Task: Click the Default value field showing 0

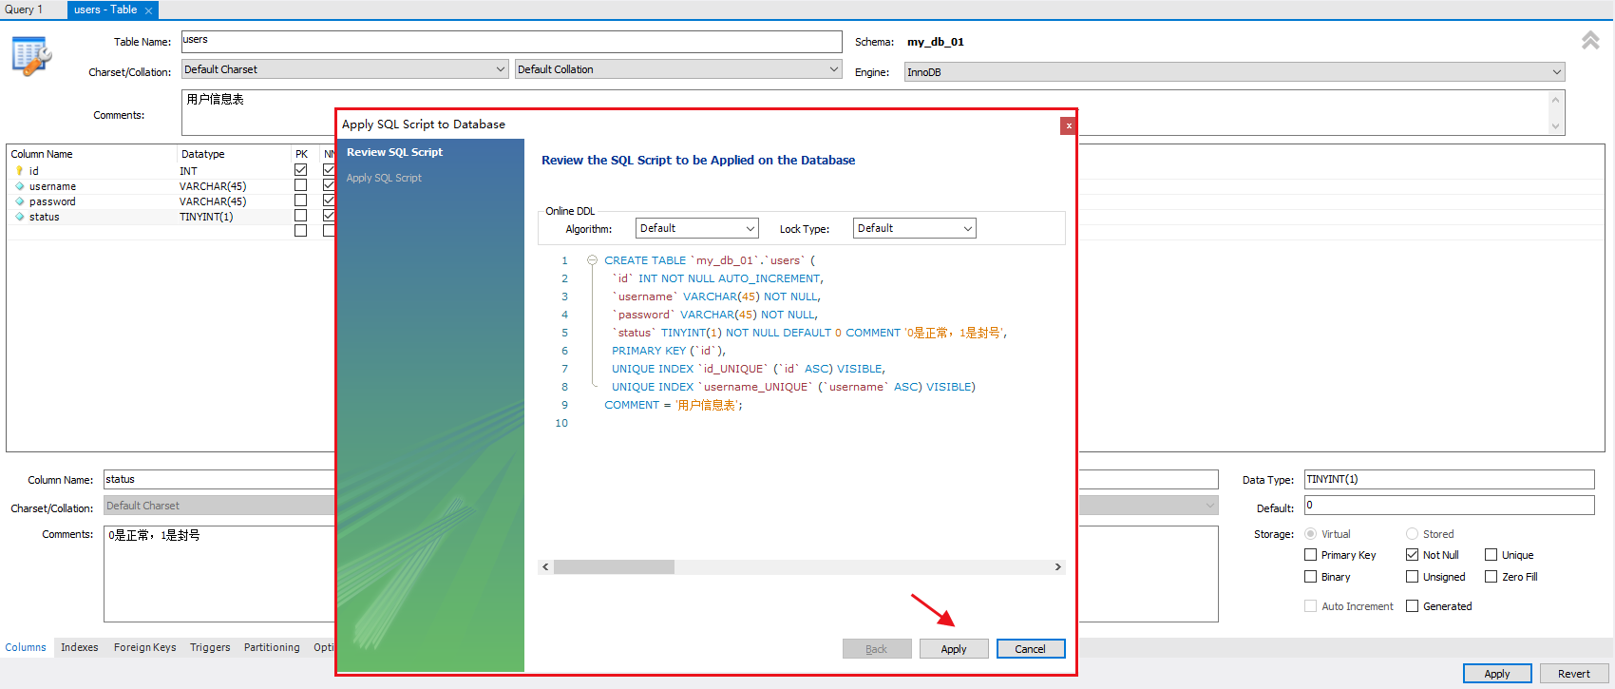Action: [1449, 506]
